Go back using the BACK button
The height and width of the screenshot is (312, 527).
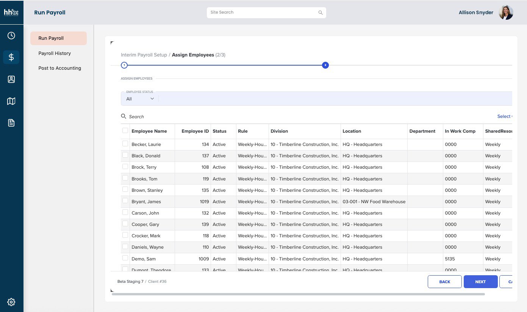pyautogui.click(x=444, y=282)
